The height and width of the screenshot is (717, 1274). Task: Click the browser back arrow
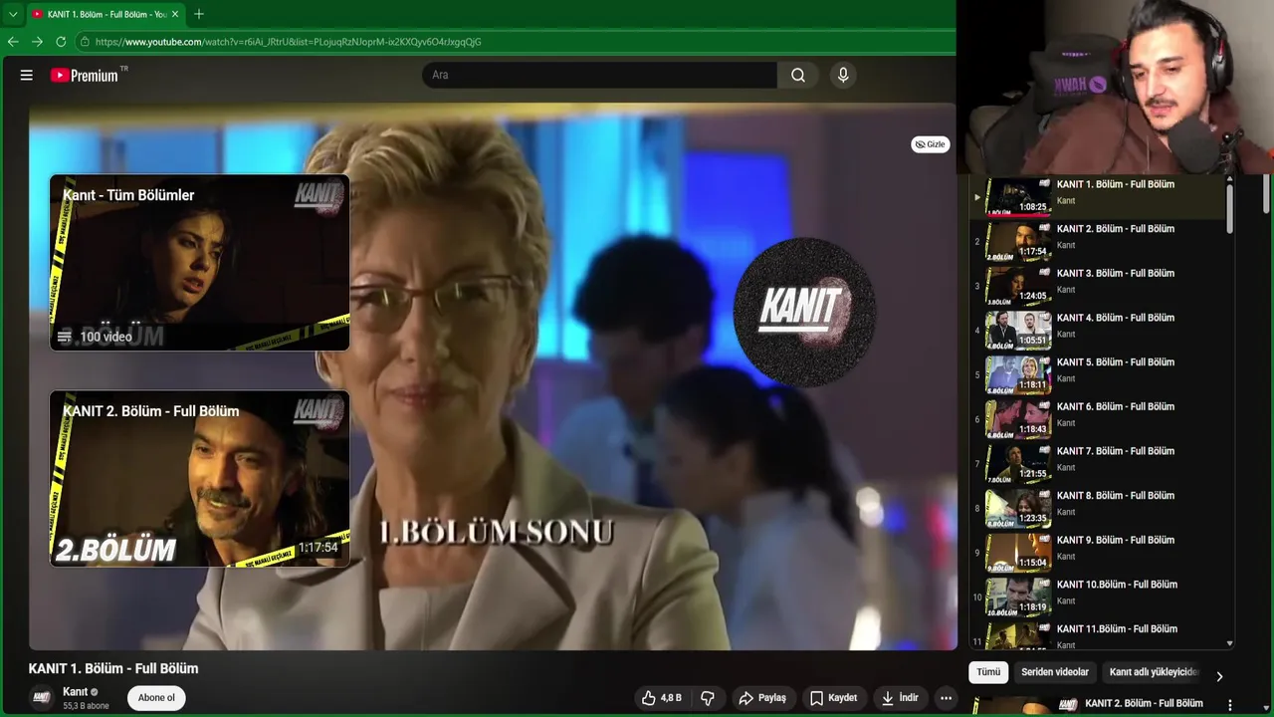coord(13,42)
